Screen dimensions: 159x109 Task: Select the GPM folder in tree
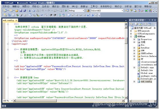click(142, 51)
